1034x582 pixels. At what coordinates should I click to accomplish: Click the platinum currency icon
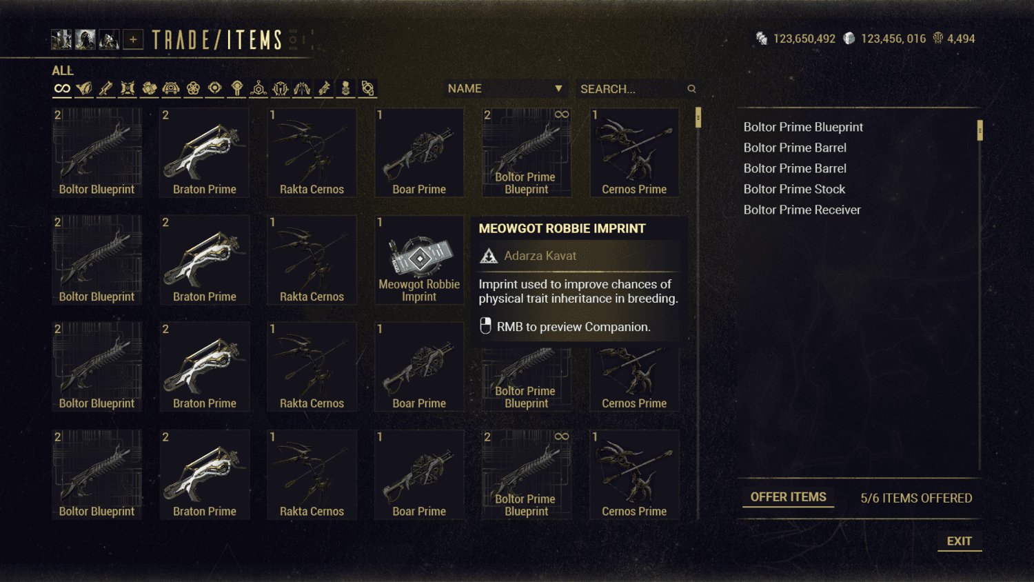pyautogui.click(x=849, y=39)
